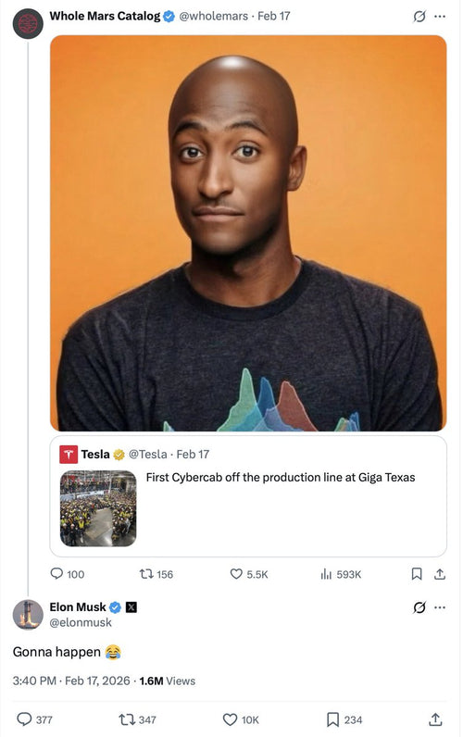Click the Grok icon on Elon Musk's post
This screenshot has width=463, height=737.
[x=419, y=607]
